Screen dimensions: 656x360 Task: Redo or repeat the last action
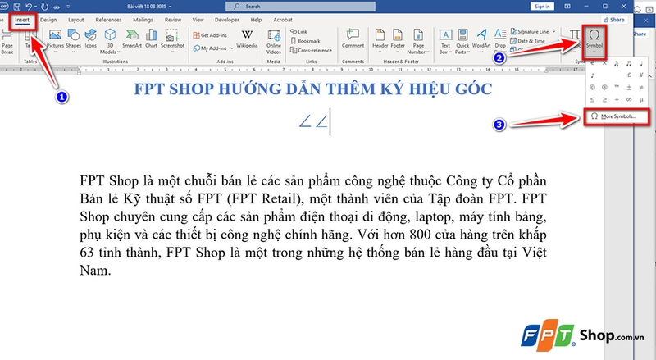tap(45, 7)
